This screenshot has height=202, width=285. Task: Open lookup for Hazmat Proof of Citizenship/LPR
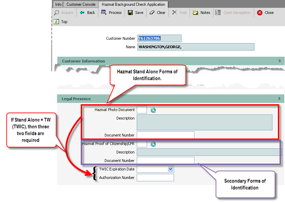click(153, 144)
